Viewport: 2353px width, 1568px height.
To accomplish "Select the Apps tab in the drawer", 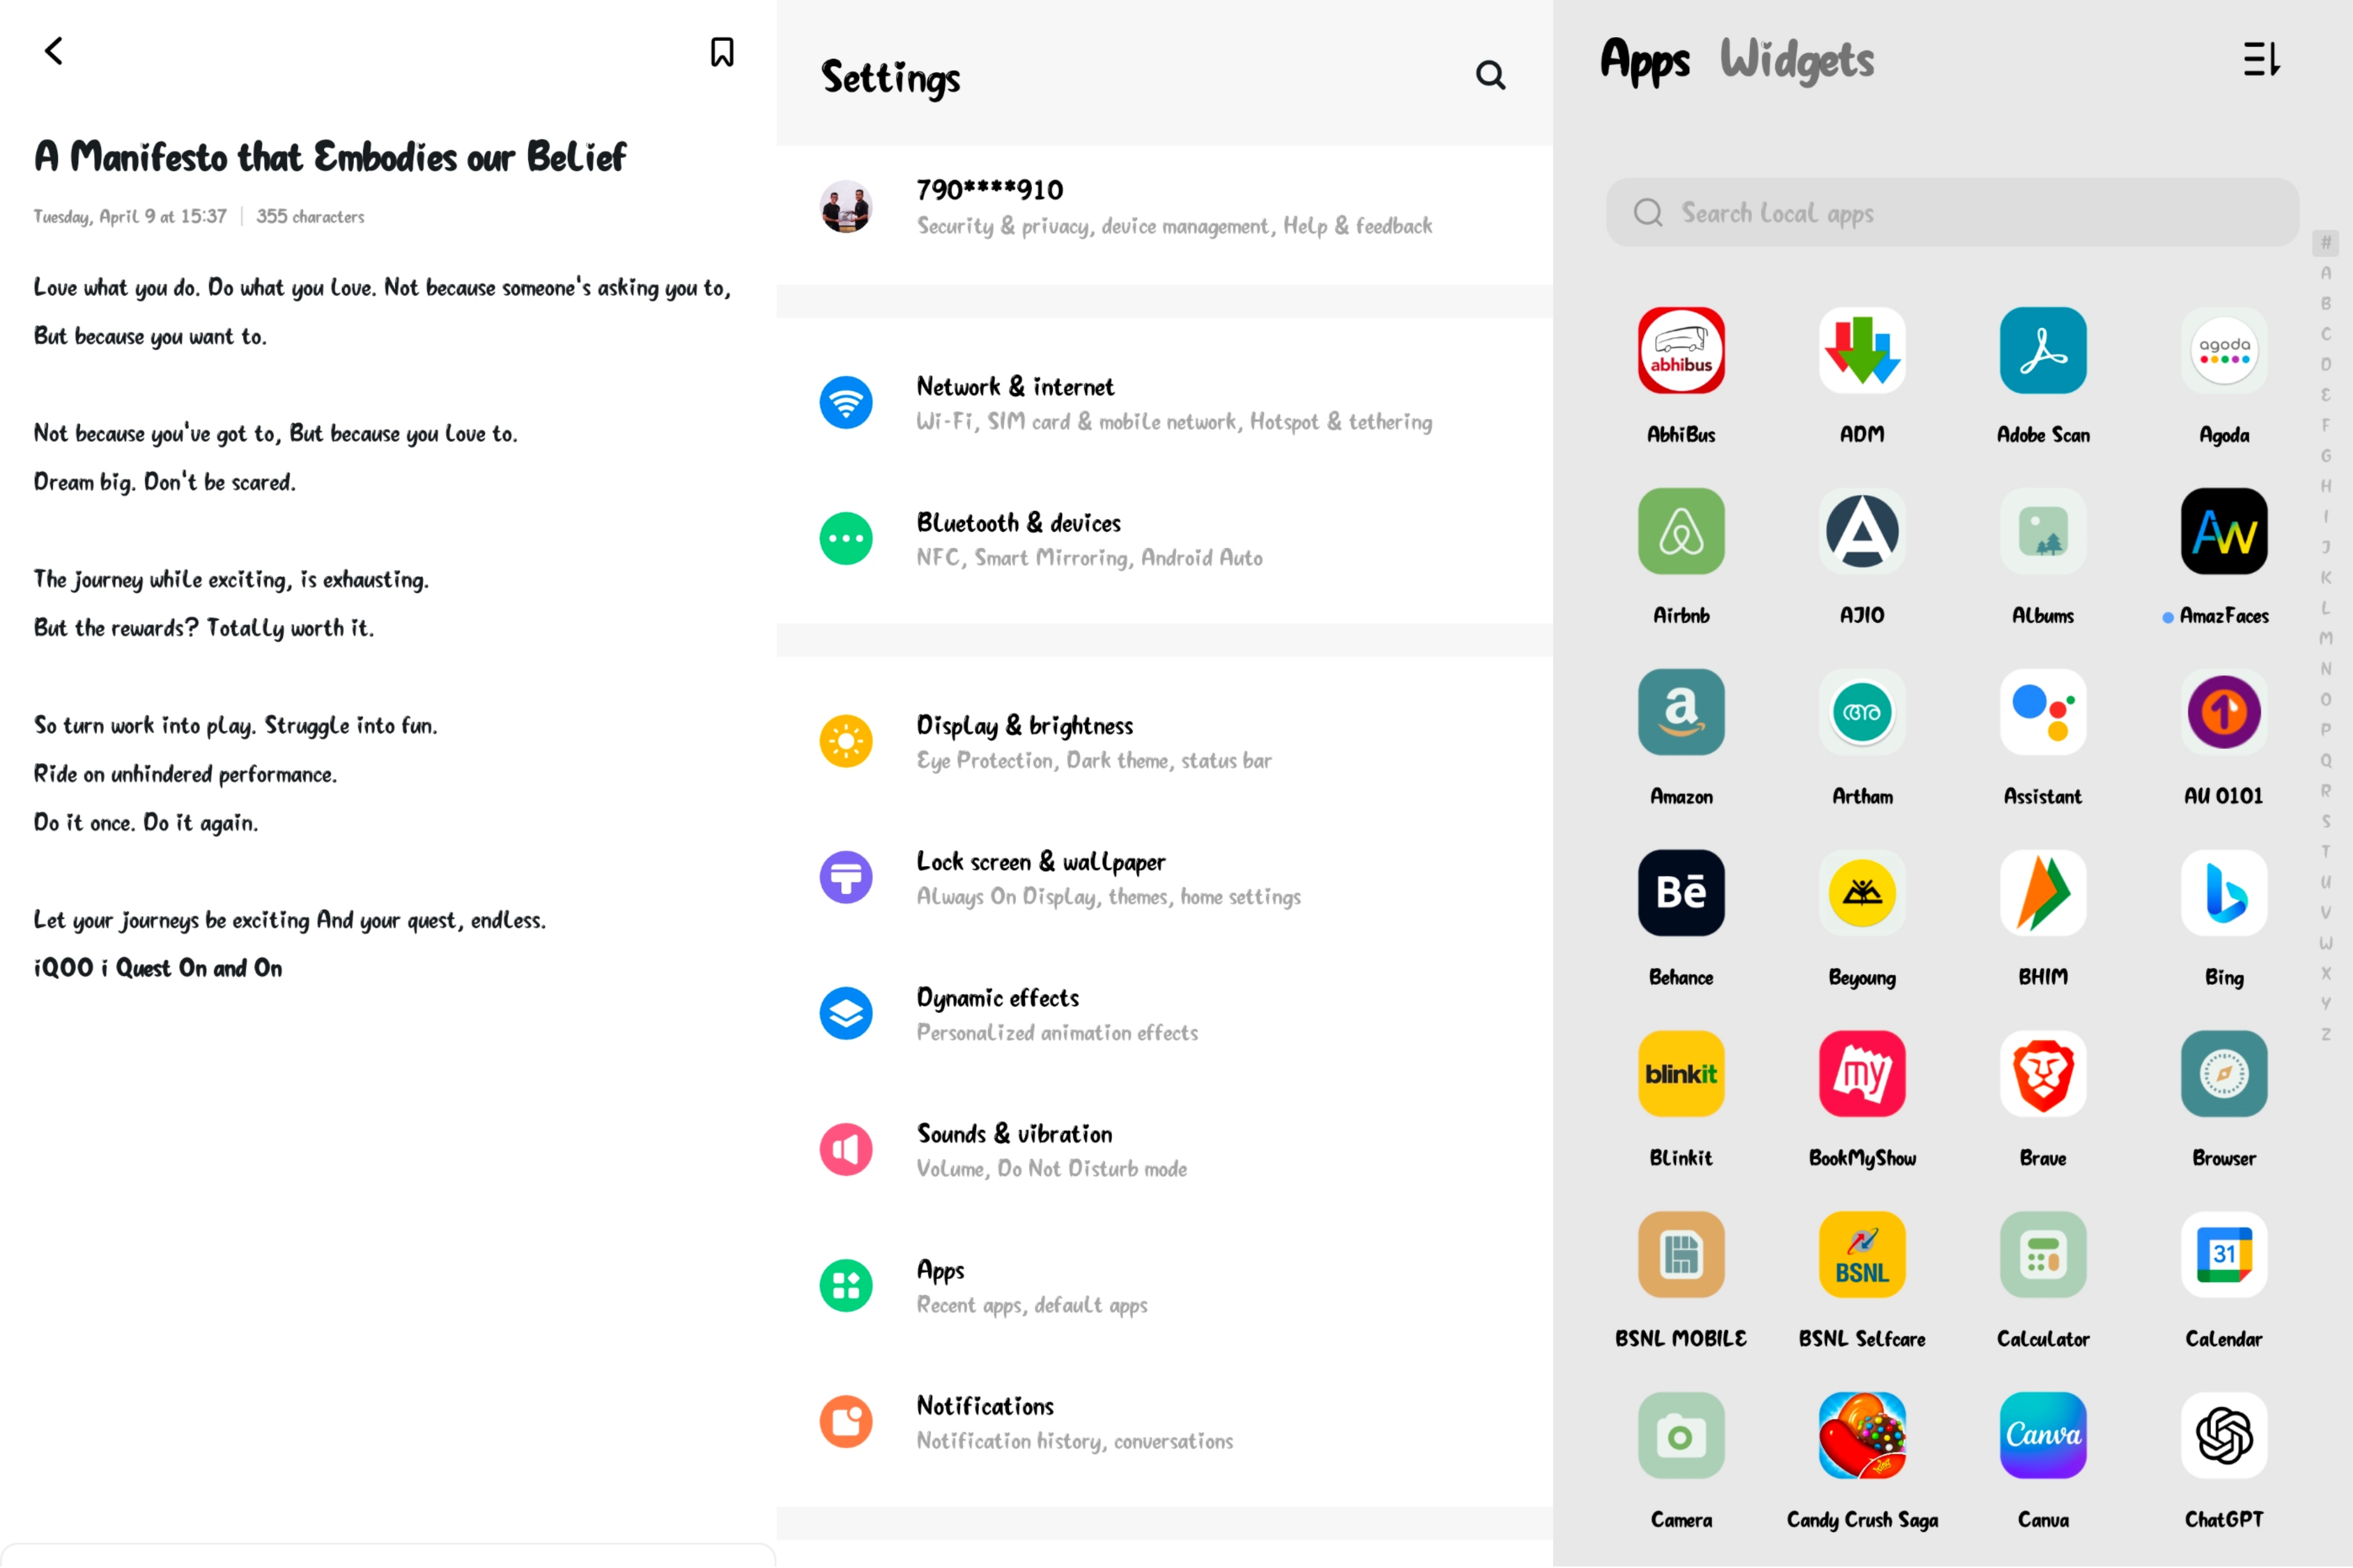I will [x=1644, y=60].
